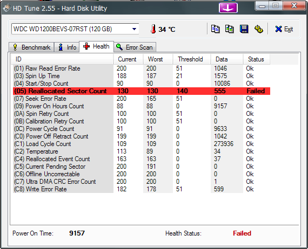Select the Health tab
Image resolution: width=308 pixels, height=249 pixels.
[x=96, y=46]
